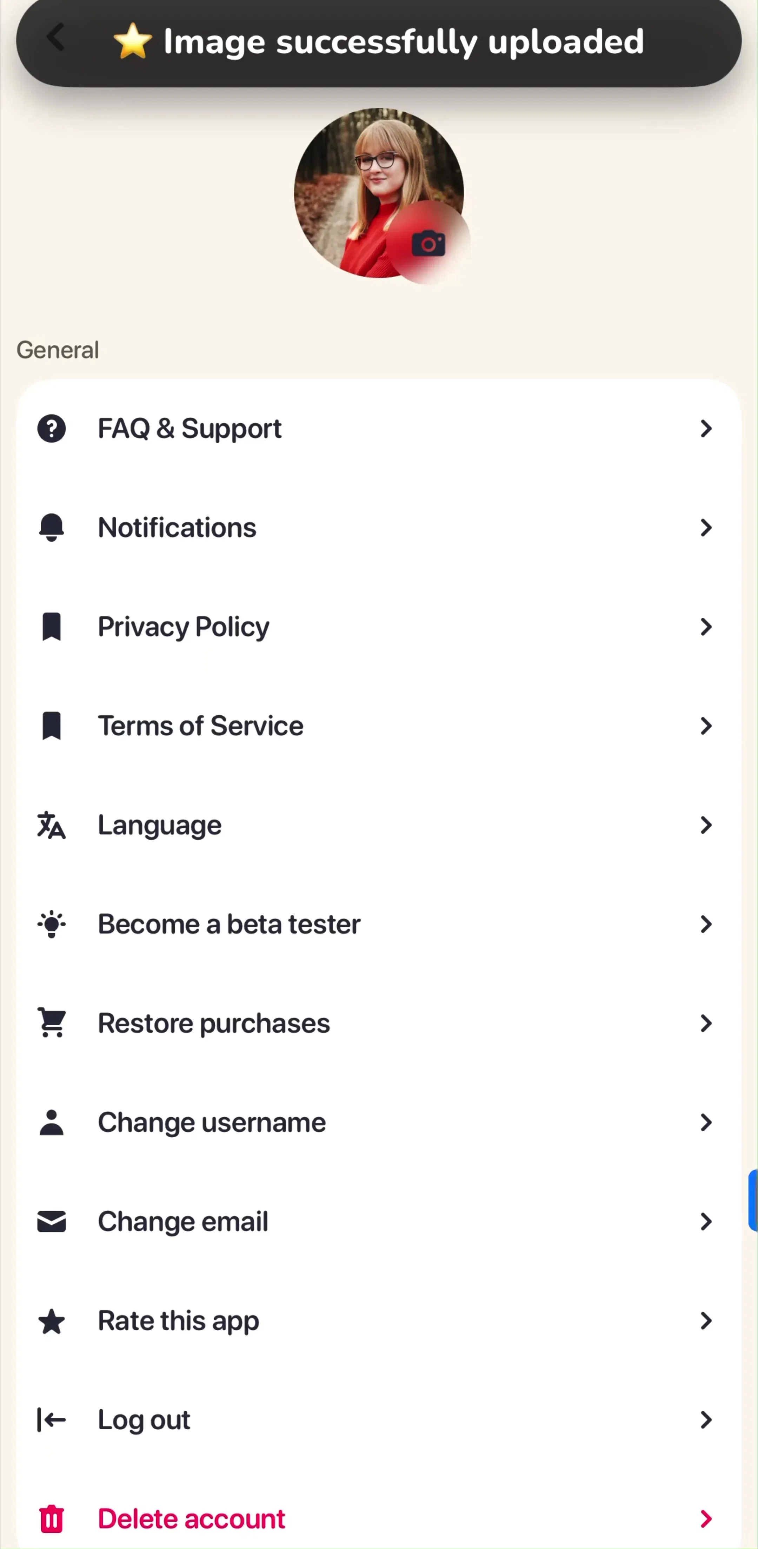The width and height of the screenshot is (758, 1549).
Task: Open the FAQ & Support entry
Action: click(x=379, y=429)
